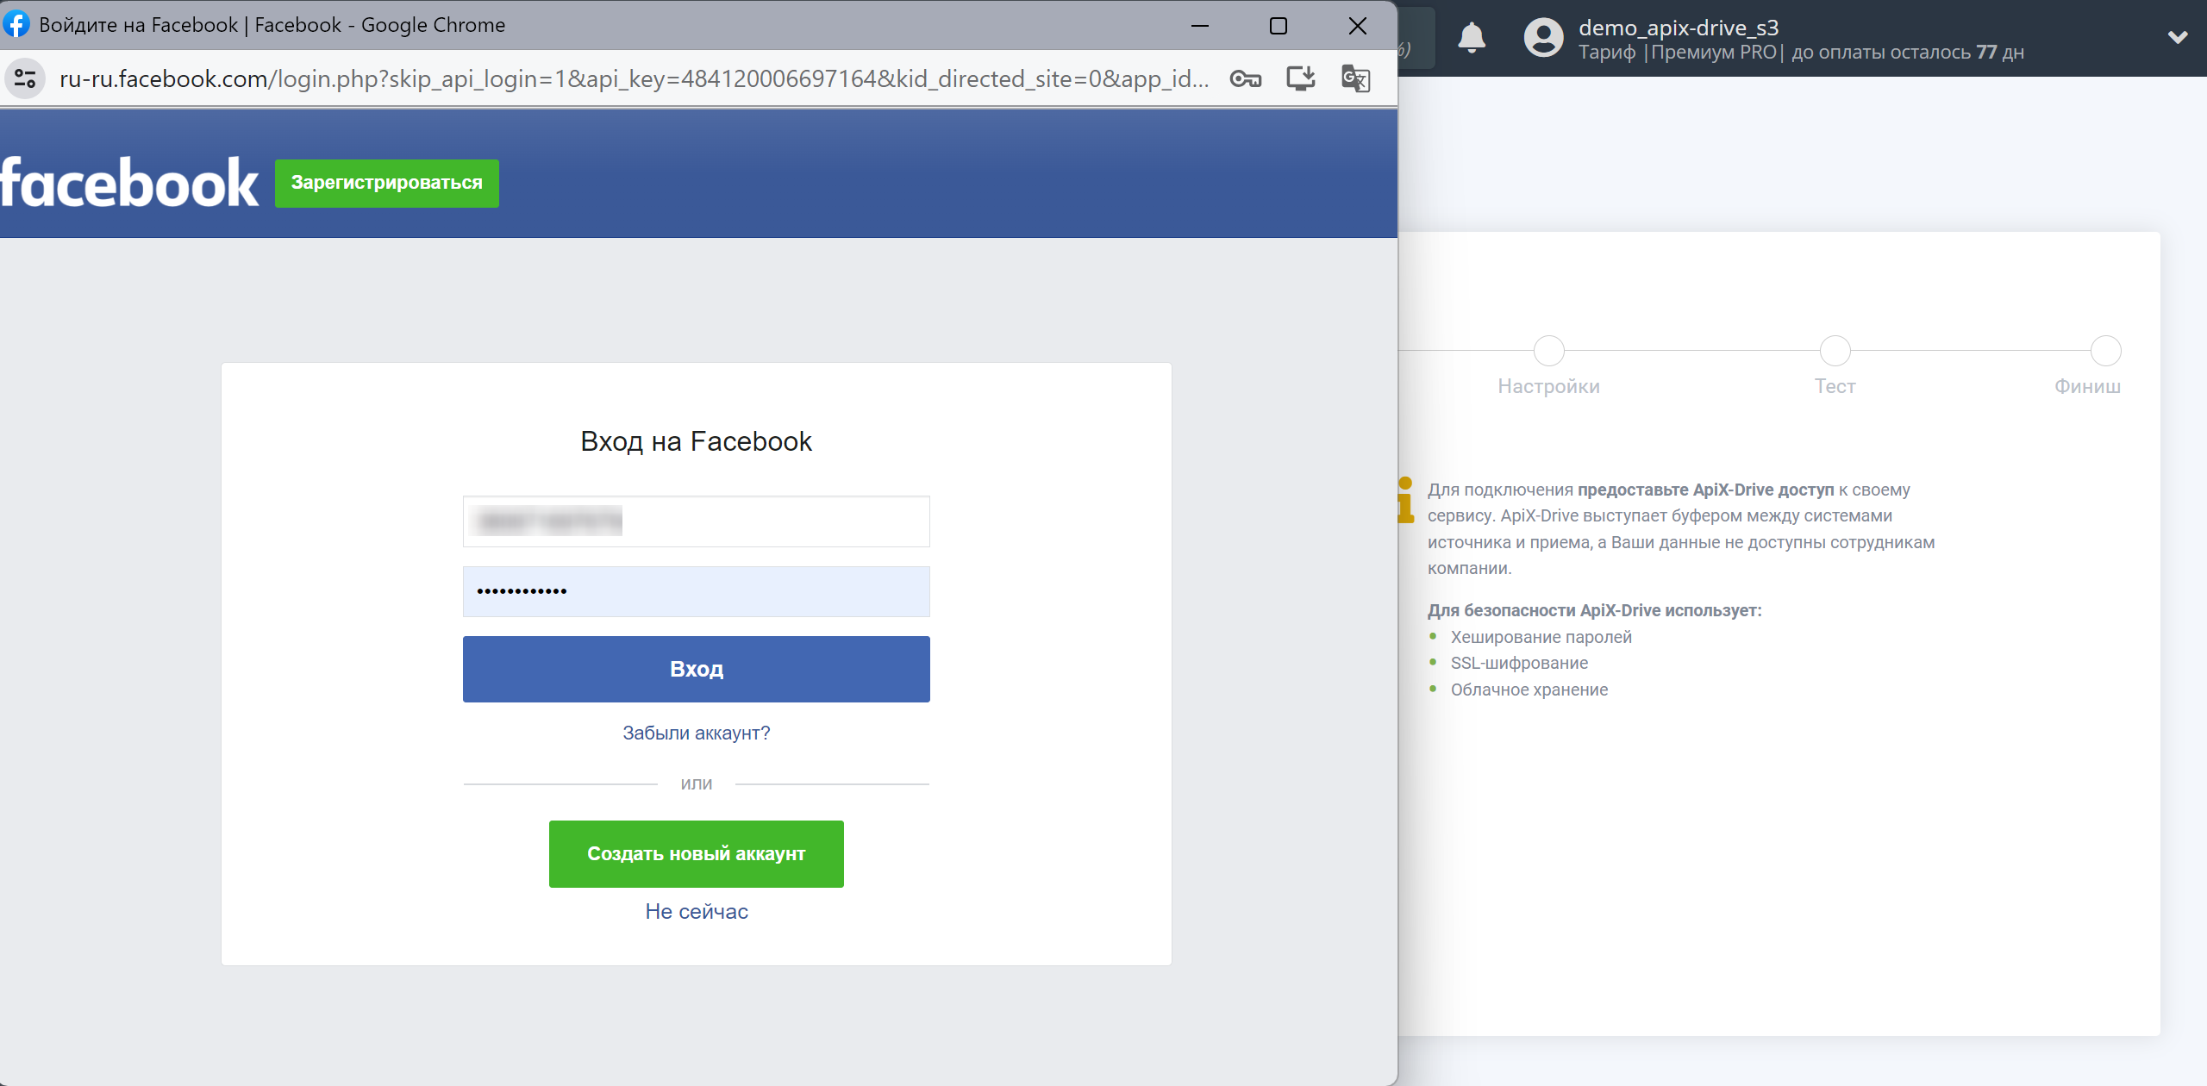Viewport: 2207px width, 1086px height.
Task: Open the notifications bell in ApiX-Drive
Action: pos(1472,38)
